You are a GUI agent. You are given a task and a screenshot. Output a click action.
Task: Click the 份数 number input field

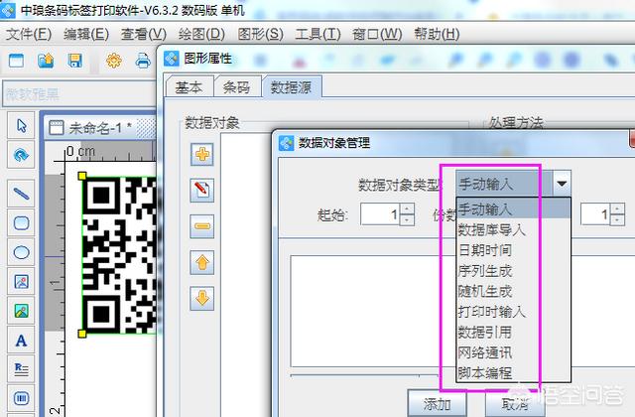click(595, 214)
